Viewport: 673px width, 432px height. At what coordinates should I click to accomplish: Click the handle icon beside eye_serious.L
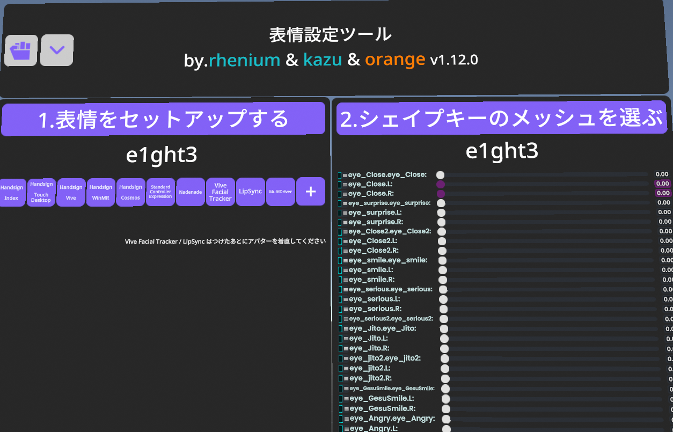click(x=346, y=299)
